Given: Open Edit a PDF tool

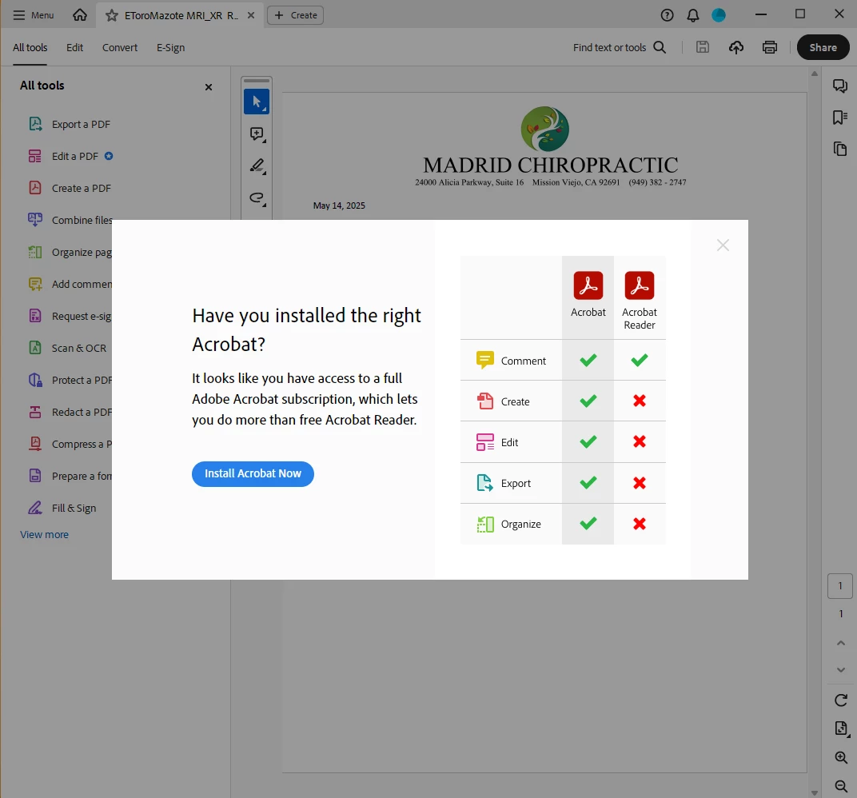Looking at the screenshot, I should coord(70,156).
